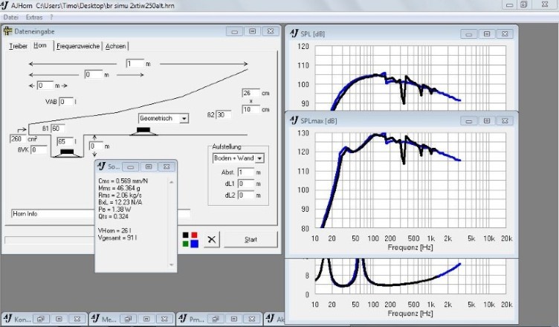Image resolution: width=559 pixels, height=327 pixels.
Task: Click the ßVK input field
Action: coord(39,150)
